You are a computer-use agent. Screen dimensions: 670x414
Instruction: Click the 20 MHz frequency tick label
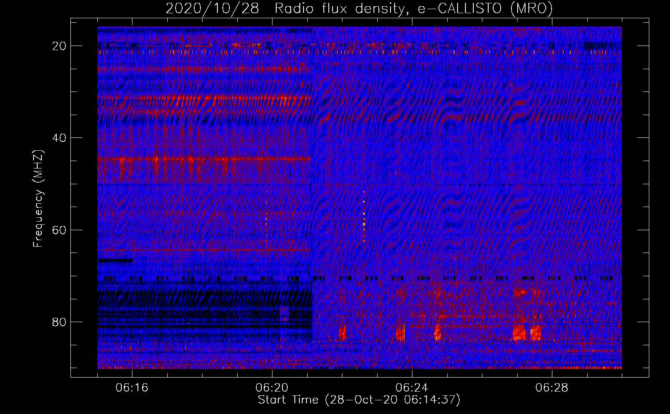tap(59, 46)
